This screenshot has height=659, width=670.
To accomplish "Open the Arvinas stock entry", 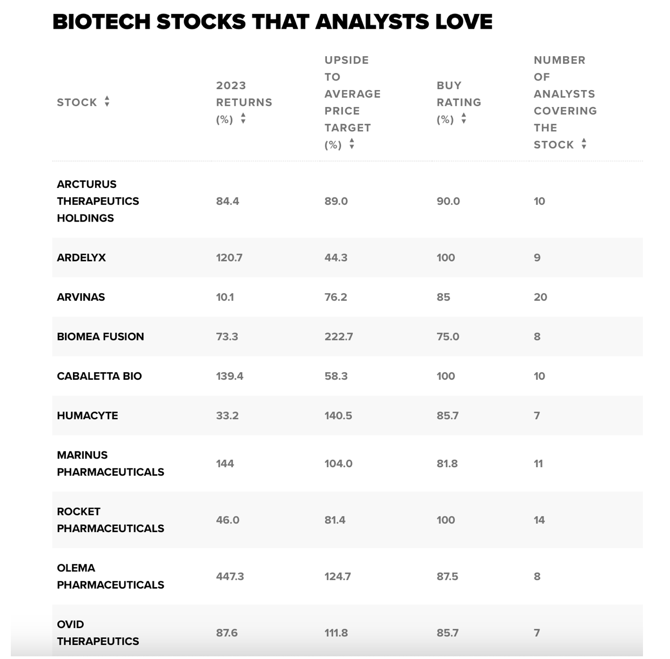I will [x=81, y=297].
